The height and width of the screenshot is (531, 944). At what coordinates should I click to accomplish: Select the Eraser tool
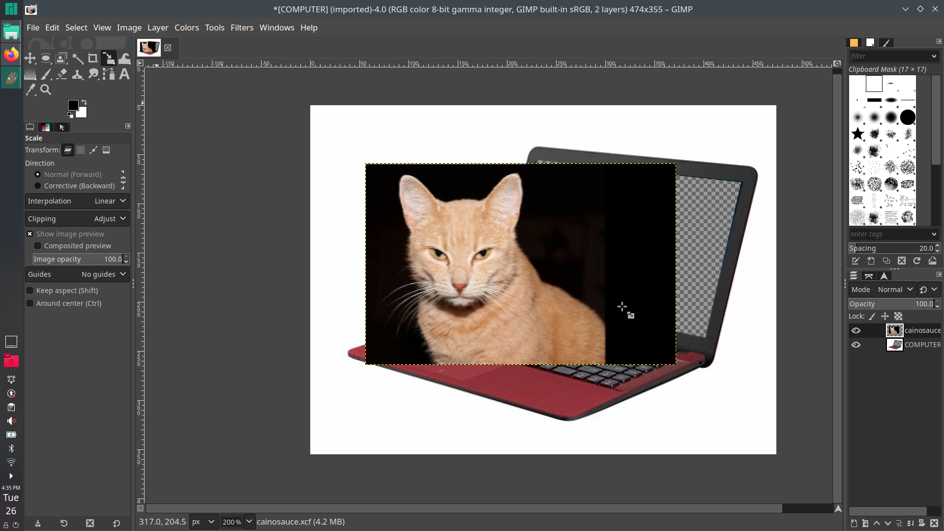[61, 74]
